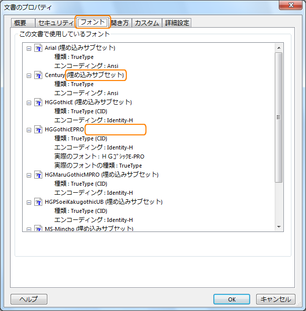The image size is (306, 311).
Task: Click the font list scroll up arrow
Action: pyautogui.click(x=279, y=48)
